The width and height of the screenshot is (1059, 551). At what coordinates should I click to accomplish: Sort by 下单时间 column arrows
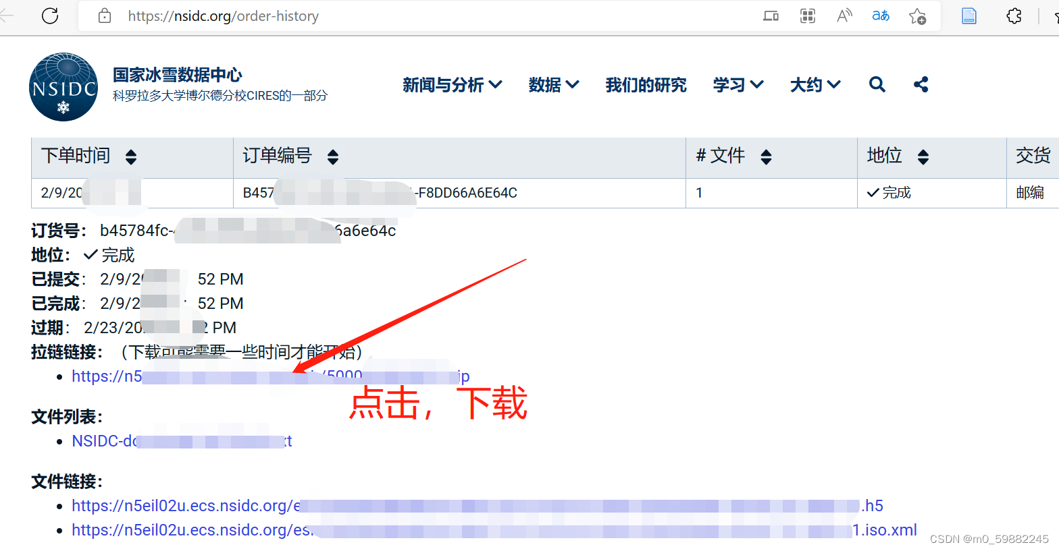tap(131, 157)
